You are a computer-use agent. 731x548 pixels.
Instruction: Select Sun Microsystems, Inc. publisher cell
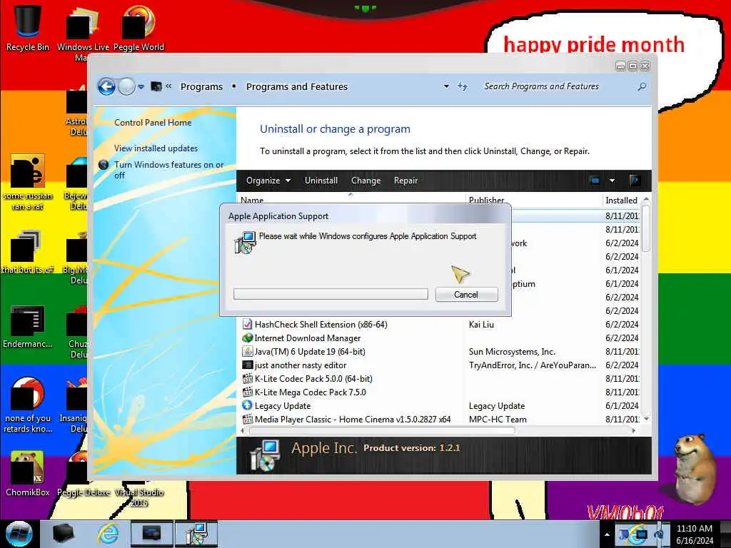(x=512, y=352)
